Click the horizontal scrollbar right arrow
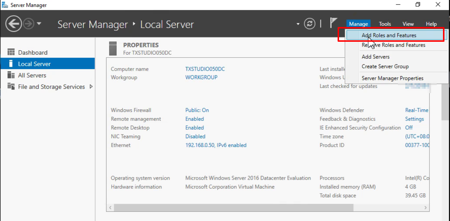This screenshot has width=450, height=221. (426, 208)
